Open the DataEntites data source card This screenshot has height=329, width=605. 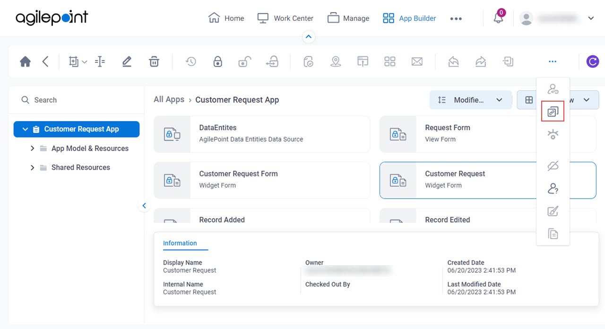click(262, 134)
